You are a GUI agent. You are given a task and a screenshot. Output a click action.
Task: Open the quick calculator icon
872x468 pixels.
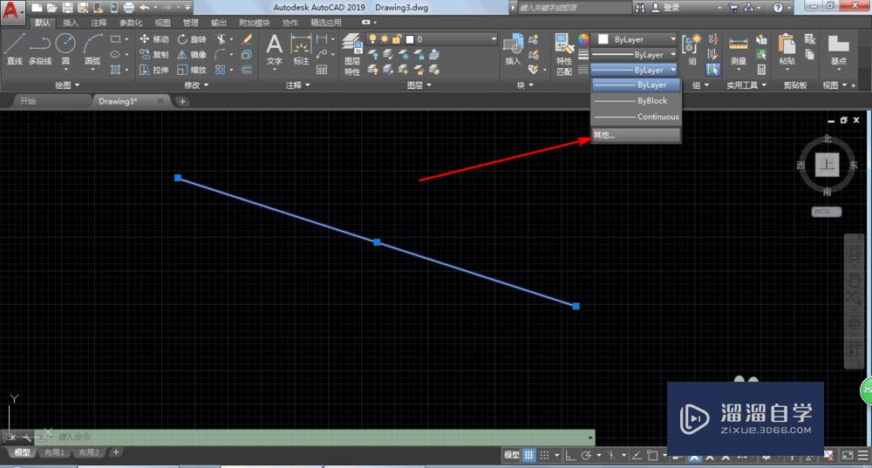pyautogui.click(x=761, y=70)
